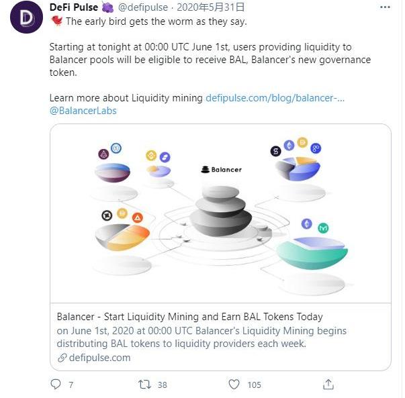
Task: Open the @BalancerLabs mention
Action: click(83, 111)
